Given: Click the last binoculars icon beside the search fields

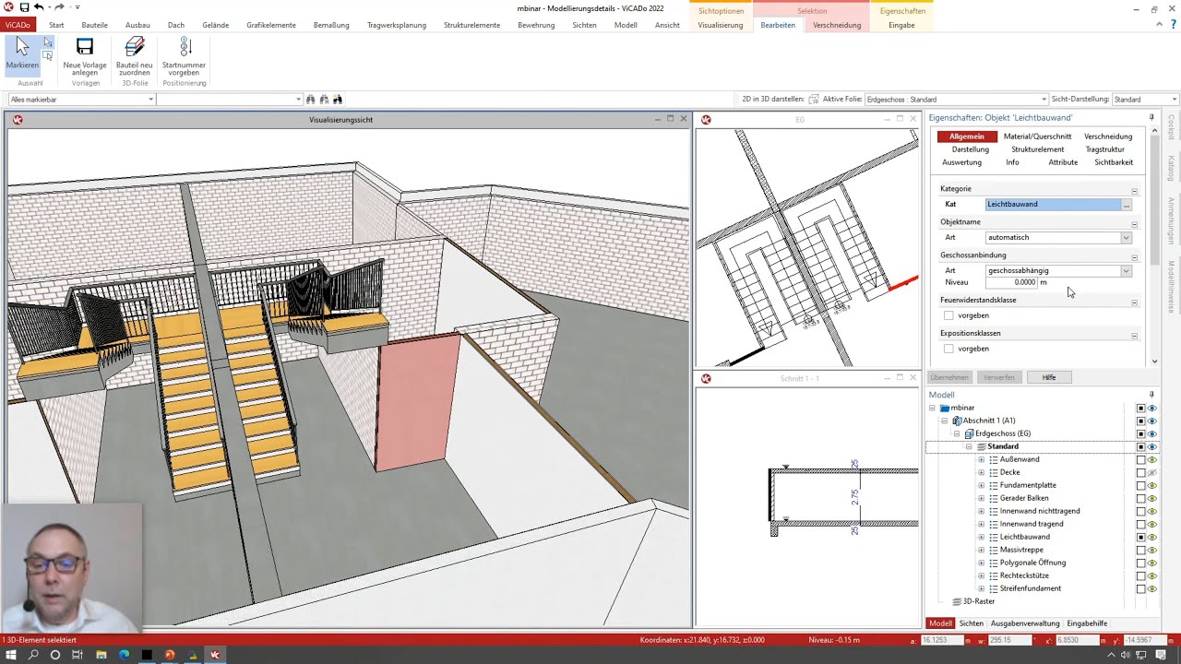Looking at the screenshot, I should 338,100.
